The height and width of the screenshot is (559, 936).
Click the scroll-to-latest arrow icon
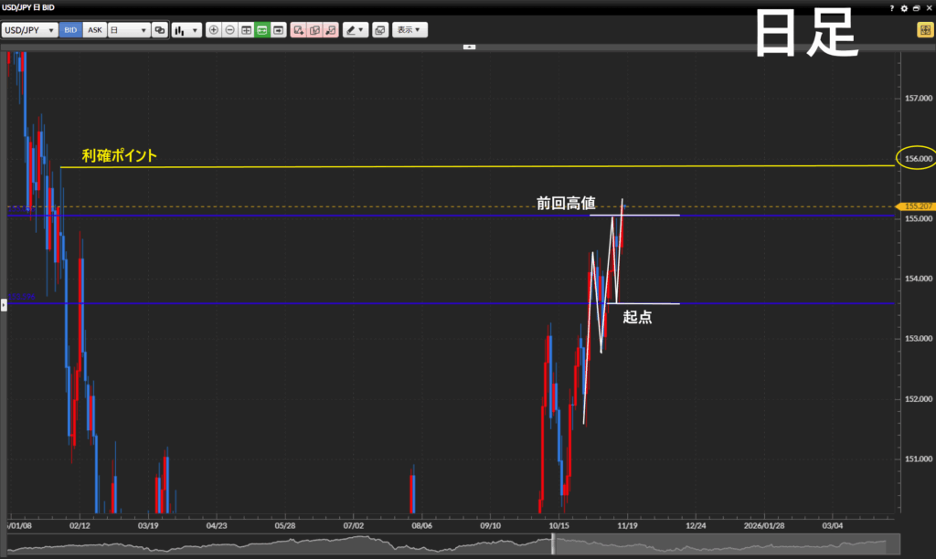click(x=278, y=30)
